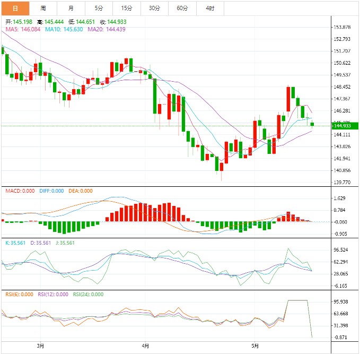The width and height of the screenshot is (360, 354).
Task: Click the MA20: 144.439 label
Action: click(x=107, y=29)
